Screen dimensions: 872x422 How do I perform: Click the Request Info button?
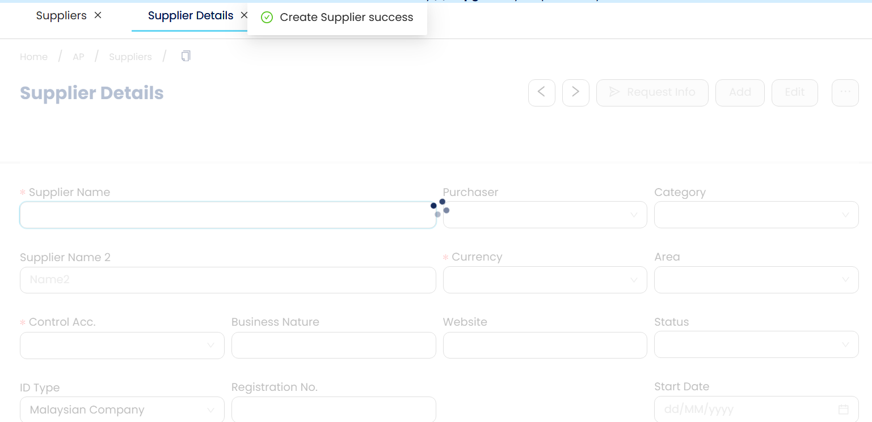click(652, 92)
